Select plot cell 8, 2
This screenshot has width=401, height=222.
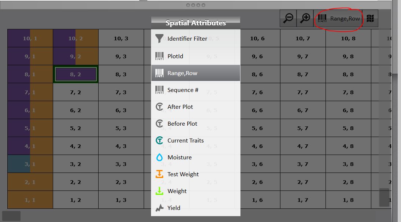76,74
